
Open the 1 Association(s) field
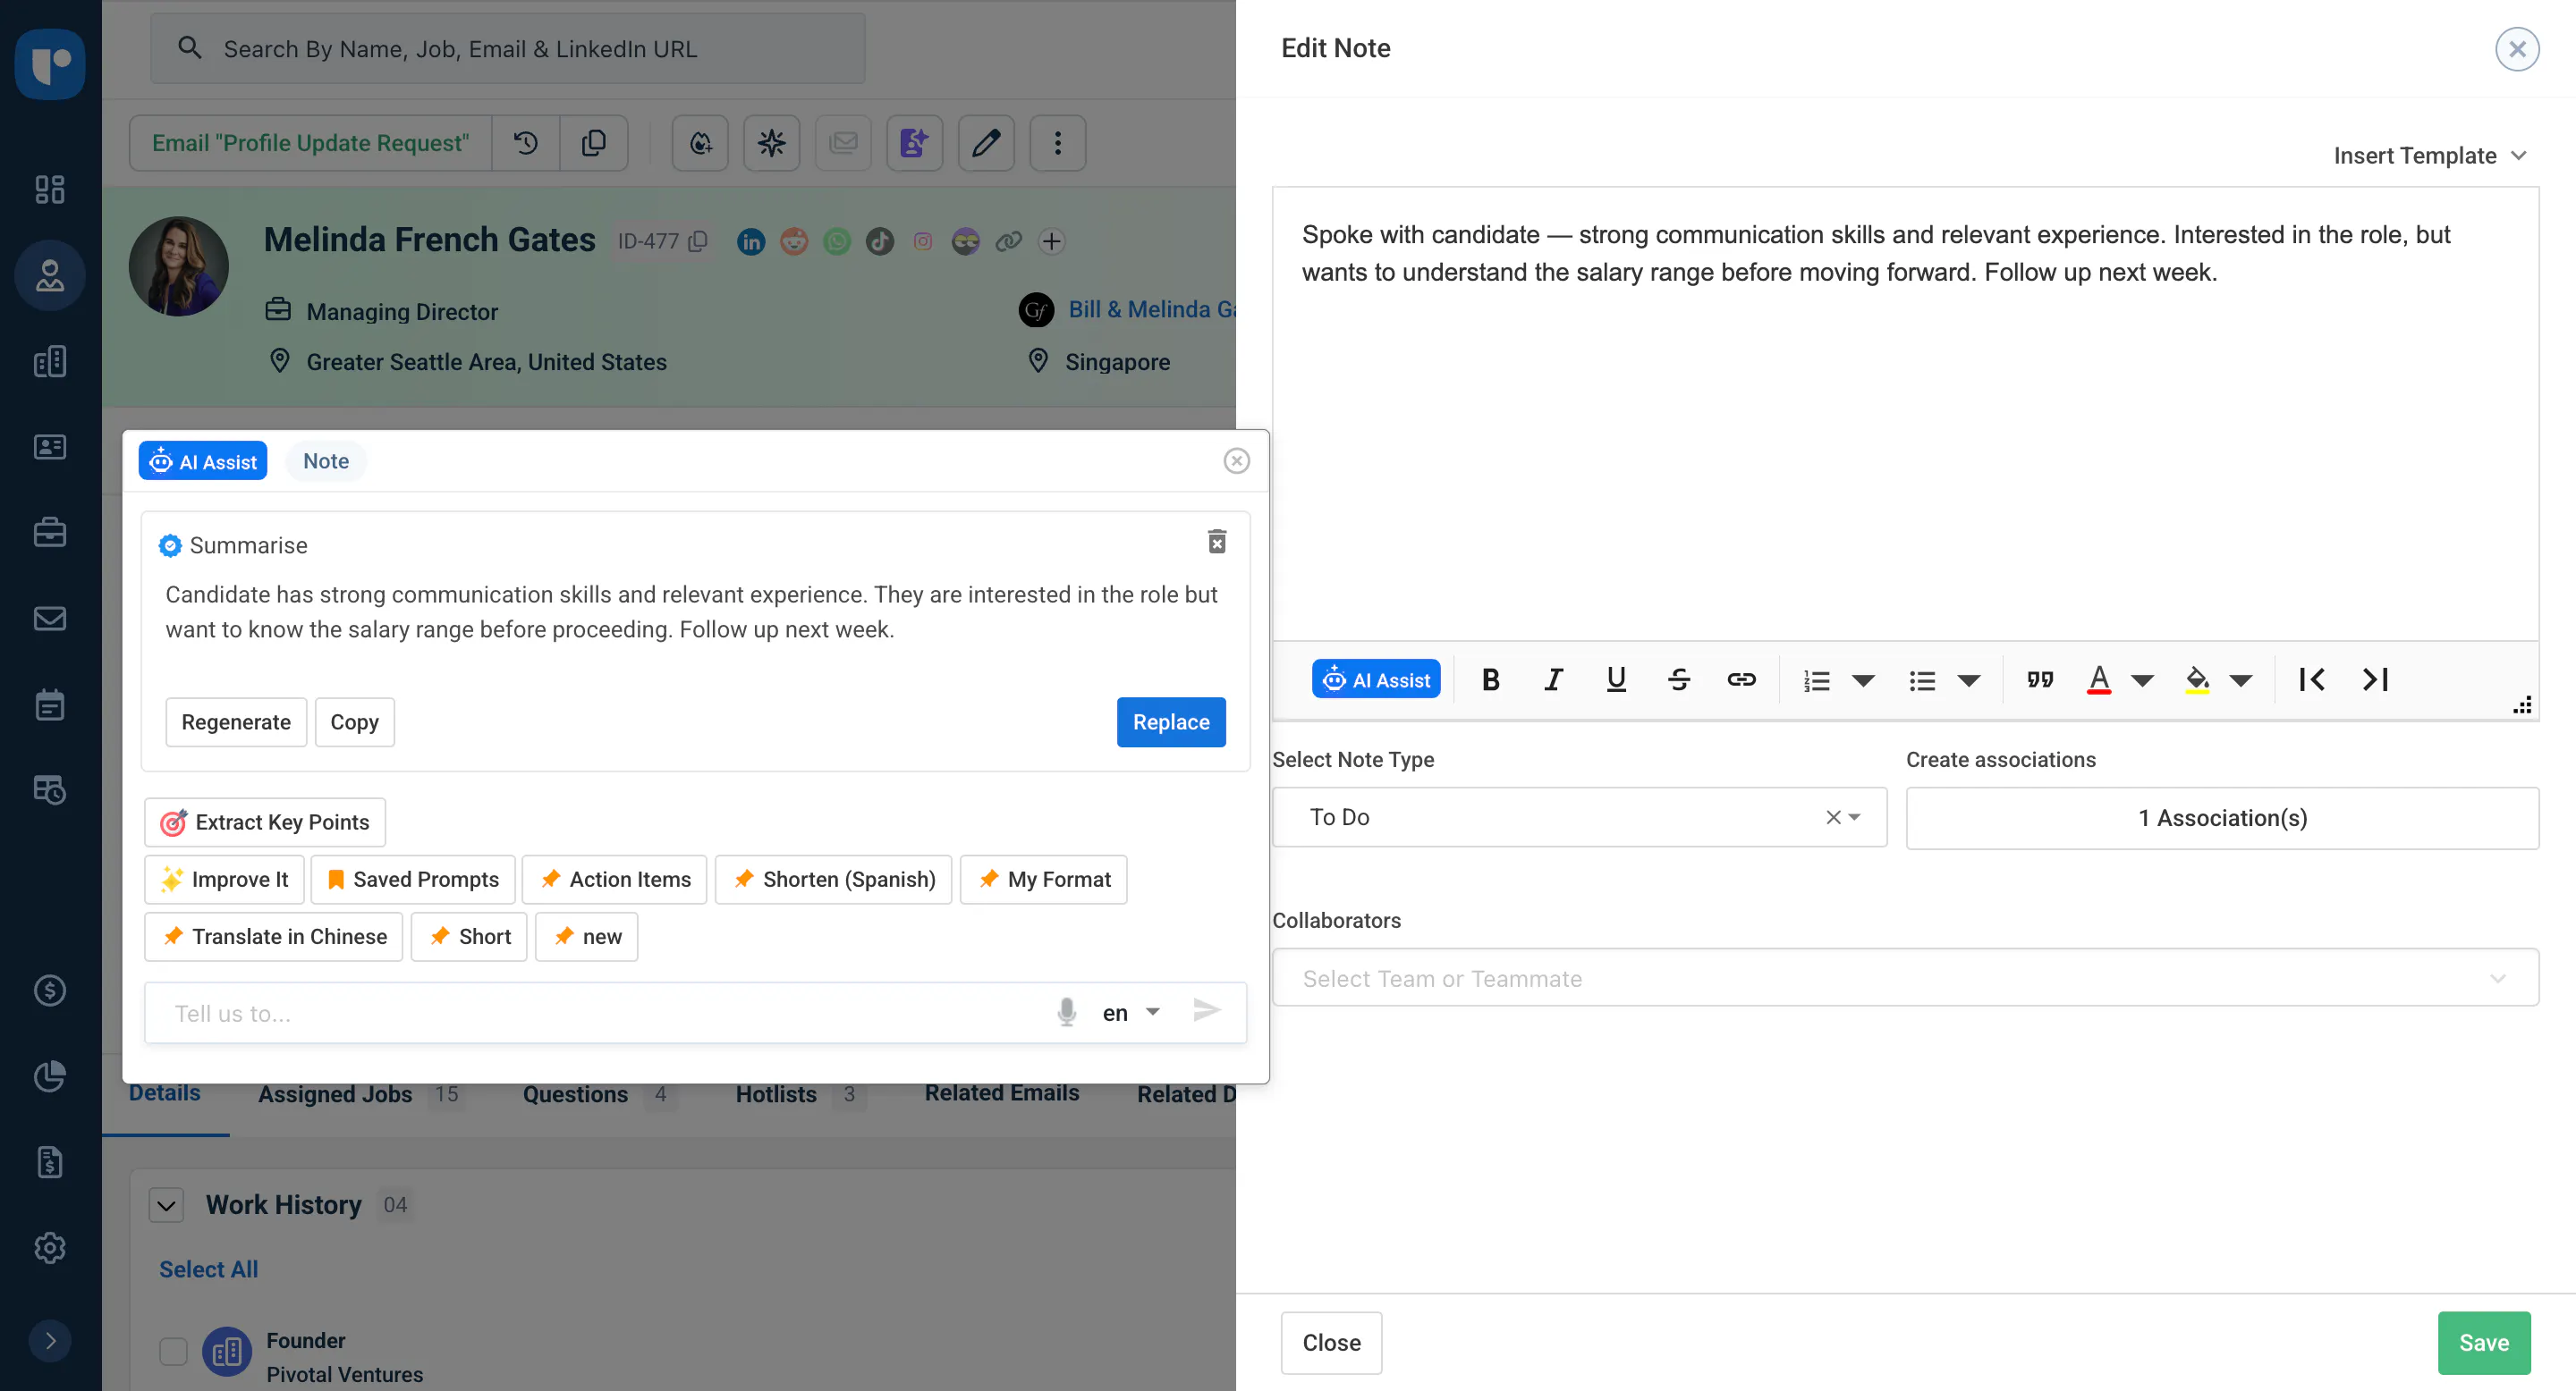[2222, 818]
